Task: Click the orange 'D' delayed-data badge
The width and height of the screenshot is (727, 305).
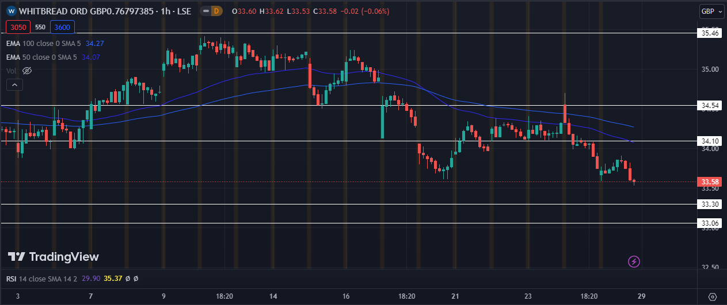Action: pyautogui.click(x=216, y=11)
